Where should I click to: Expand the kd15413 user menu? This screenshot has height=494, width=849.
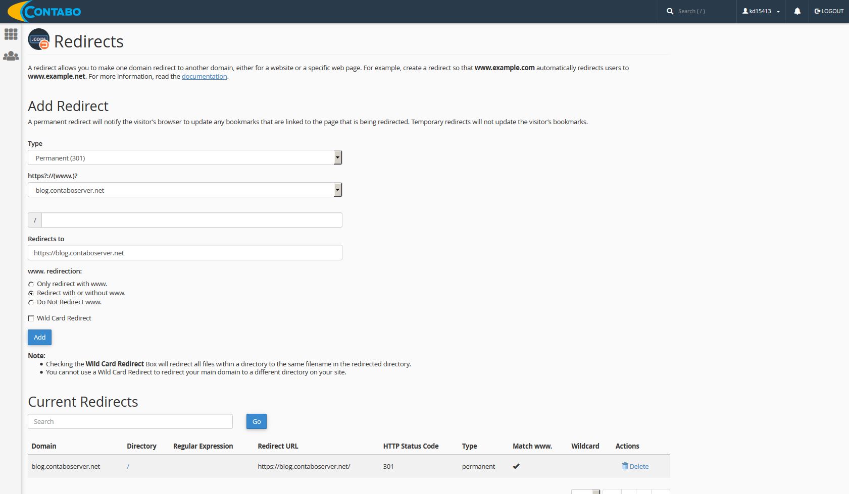click(x=761, y=11)
